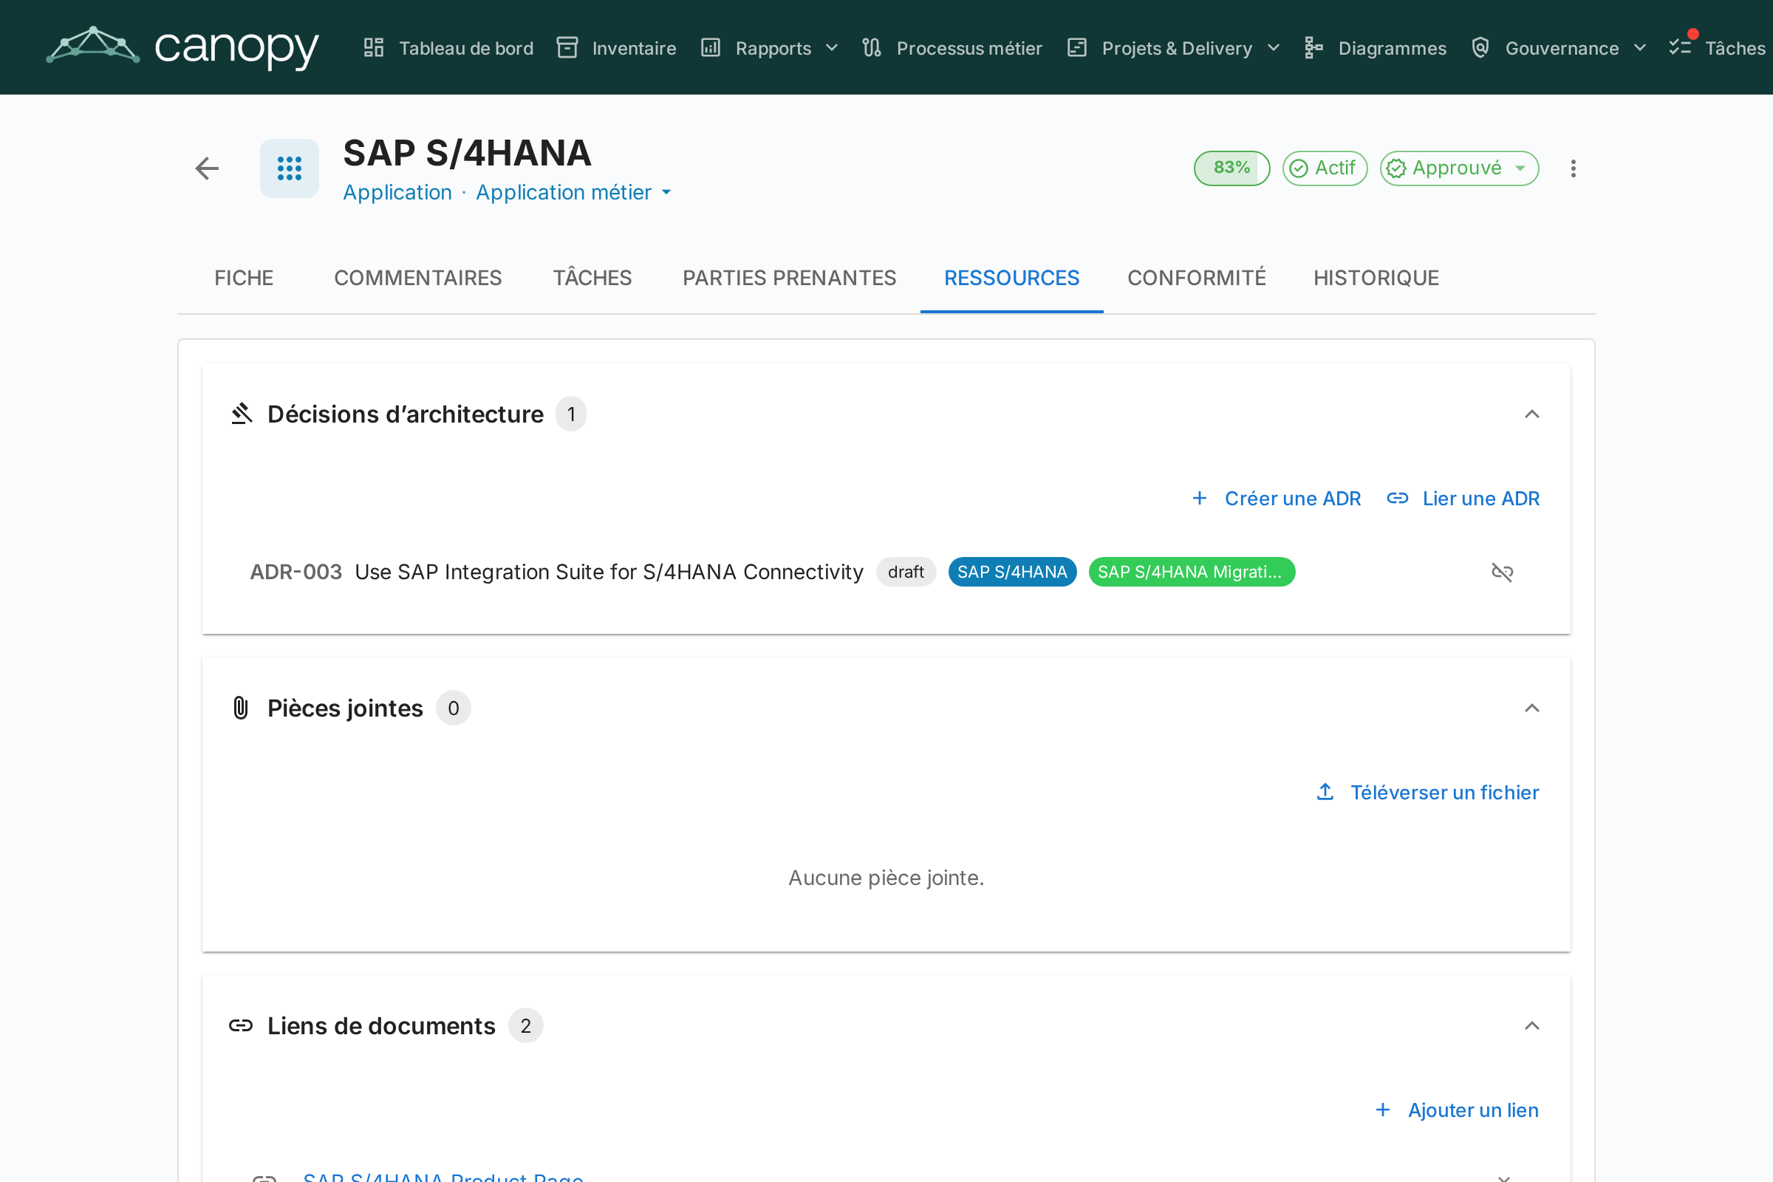Click the Canopy logo

click(182, 47)
